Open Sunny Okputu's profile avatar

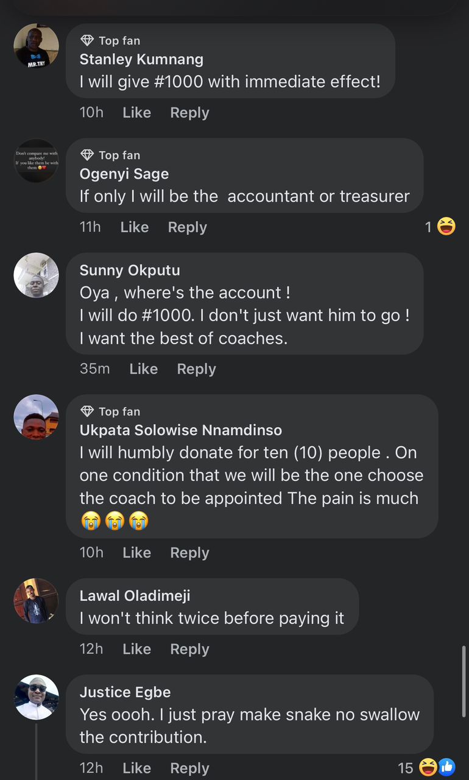point(37,275)
